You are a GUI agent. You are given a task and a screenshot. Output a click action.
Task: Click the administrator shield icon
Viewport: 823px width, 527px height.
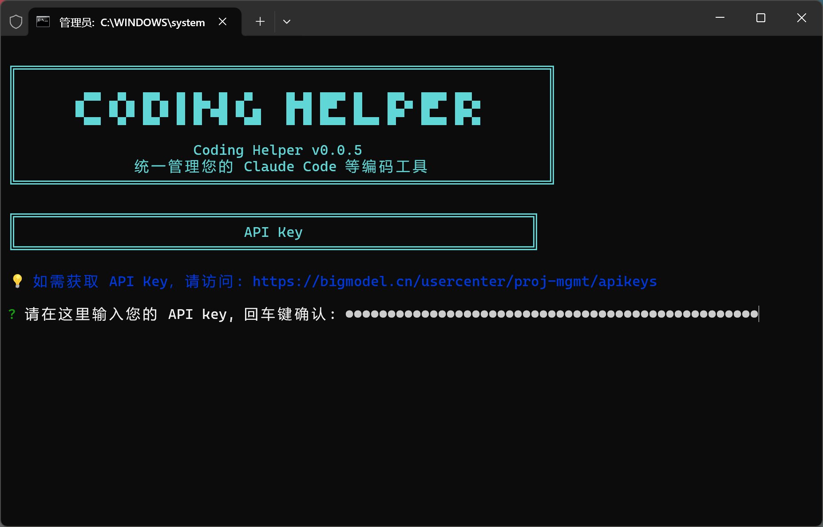click(x=16, y=22)
